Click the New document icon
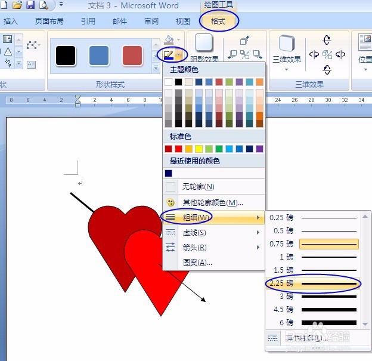This screenshot has width=372, height=361. pos(4,4)
